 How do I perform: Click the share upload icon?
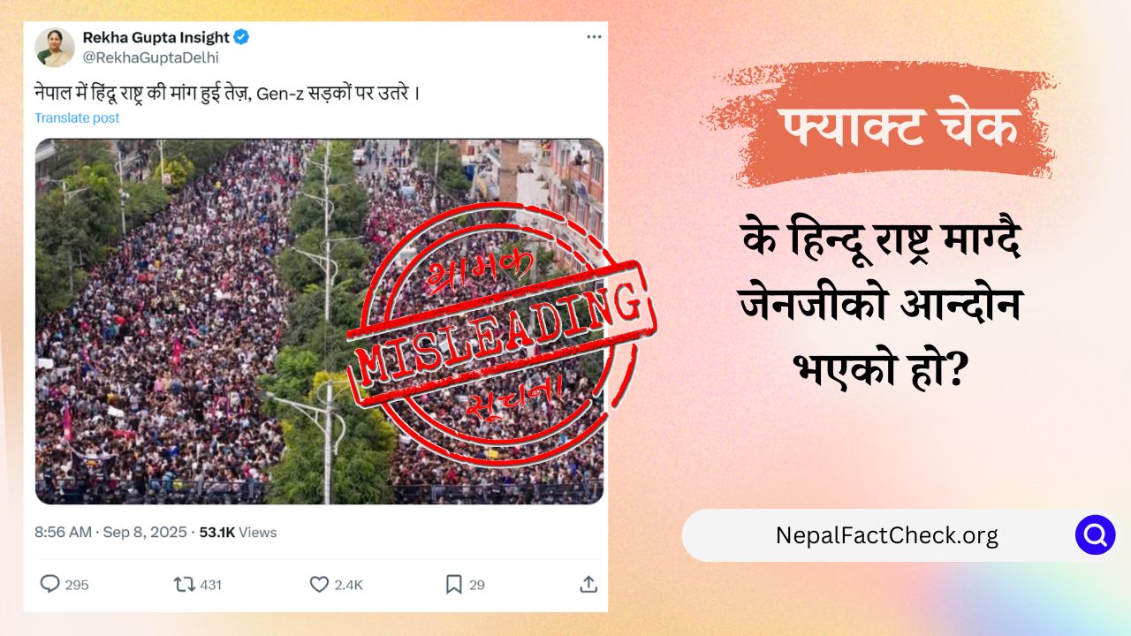pos(588,584)
